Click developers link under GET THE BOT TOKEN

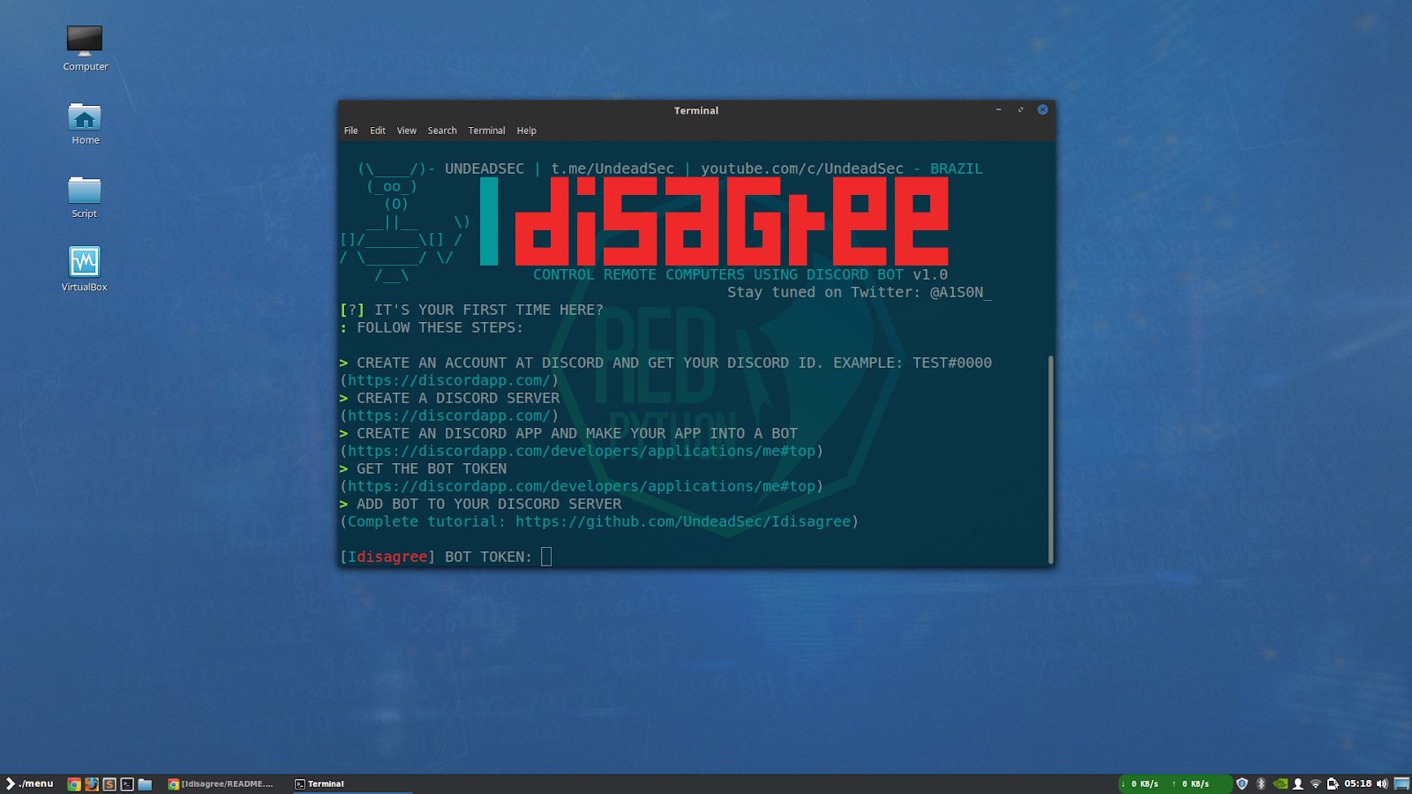(x=582, y=486)
